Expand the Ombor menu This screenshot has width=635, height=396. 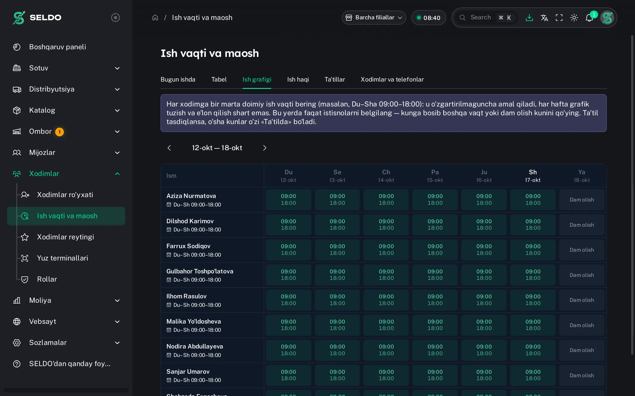tap(66, 131)
